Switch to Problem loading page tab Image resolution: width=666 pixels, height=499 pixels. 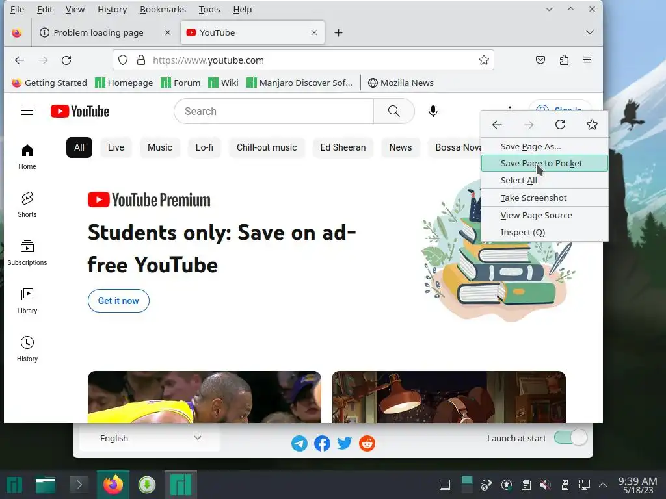coord(98,32)
